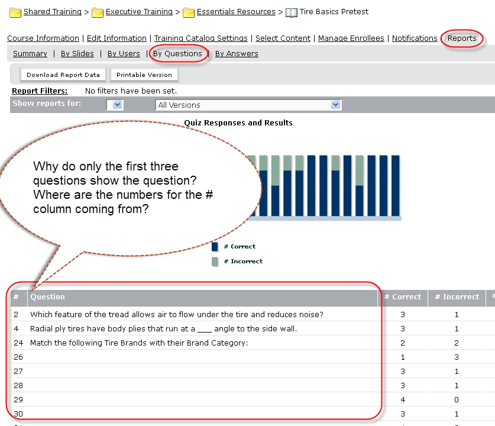
Task: Click the 'No filters have been set' text
Action: tap(131, 91)
